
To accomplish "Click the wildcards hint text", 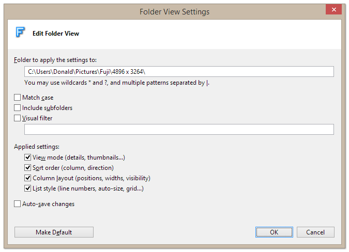I will pyautogui.click(x=117, y=83).
